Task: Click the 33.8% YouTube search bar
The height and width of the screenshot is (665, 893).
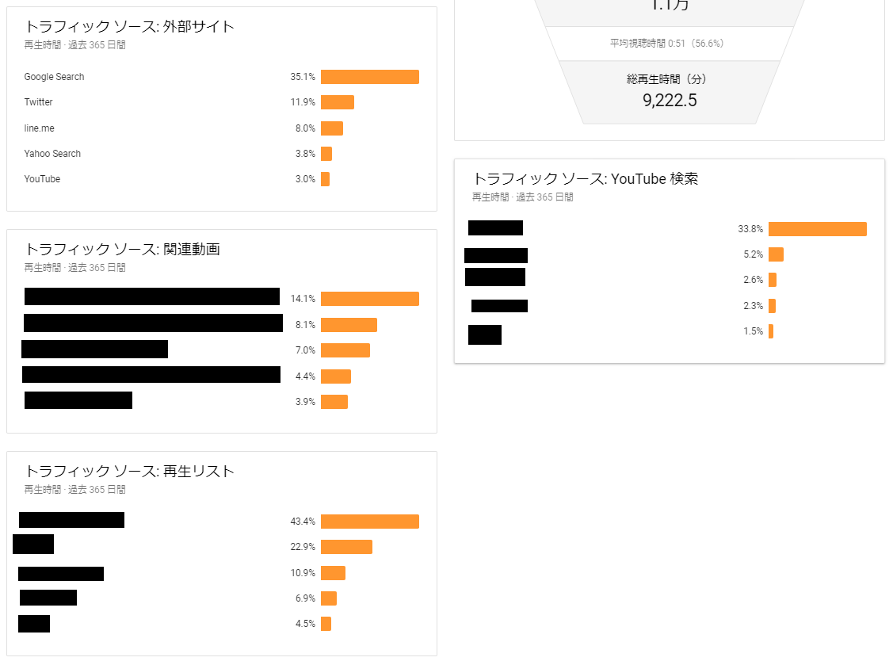Action: point(817,229)
